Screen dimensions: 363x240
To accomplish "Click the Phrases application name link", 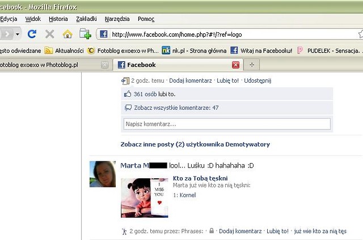I will [x=192, y=231].
